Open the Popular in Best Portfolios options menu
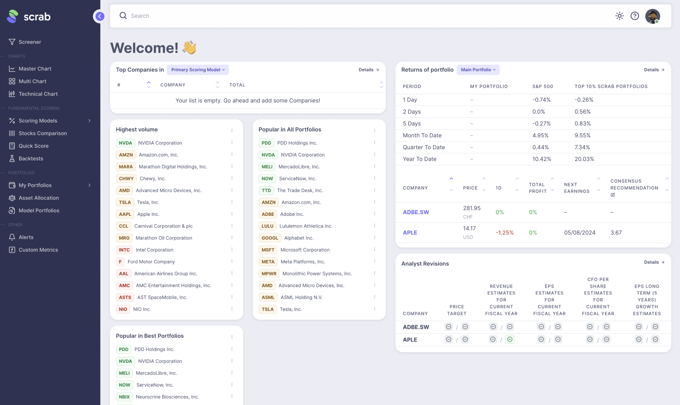 [232, 337]
